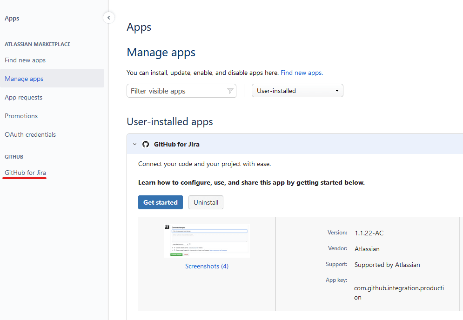Collapse the GitHub for Jira app row
Image resolution: width=463 pixels, height=320 pixels.
point(134,144)
